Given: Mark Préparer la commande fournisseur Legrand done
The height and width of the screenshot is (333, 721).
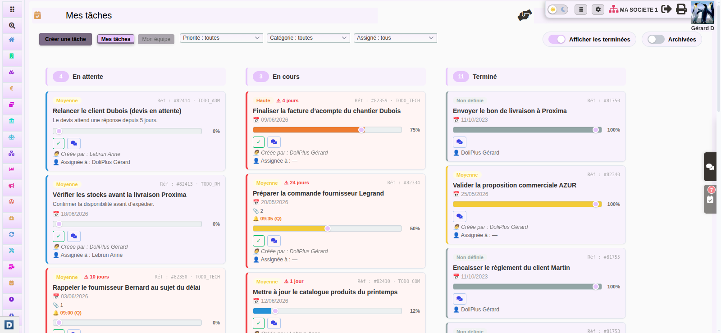Looking at the screenshot, I should click(x=259, y=241).
